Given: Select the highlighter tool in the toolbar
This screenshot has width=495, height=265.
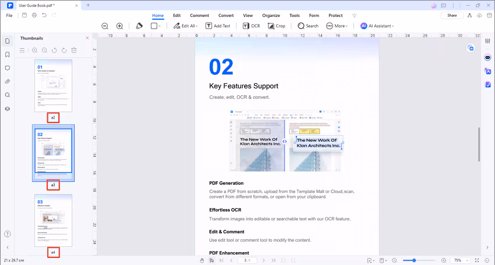Looking at the screenshot, I should (139, 26).
